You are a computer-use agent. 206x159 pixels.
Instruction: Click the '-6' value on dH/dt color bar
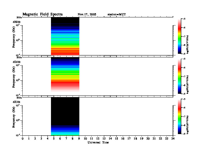[x=184, y=28]
